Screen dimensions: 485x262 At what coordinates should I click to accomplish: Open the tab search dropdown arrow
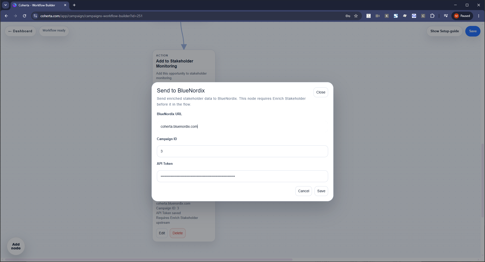coord(6,5)
